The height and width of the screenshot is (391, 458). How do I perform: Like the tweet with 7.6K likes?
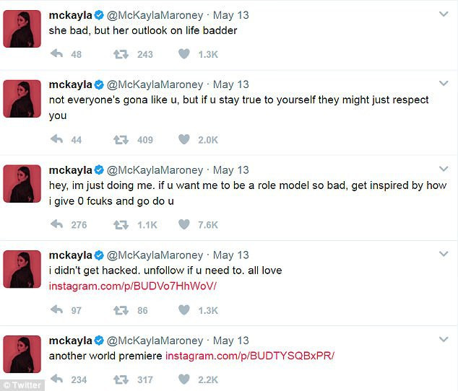coord(184,224)
